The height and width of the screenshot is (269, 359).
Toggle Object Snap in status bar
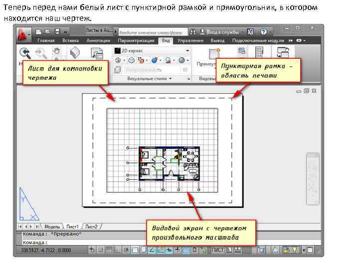[x=135, y=250]
